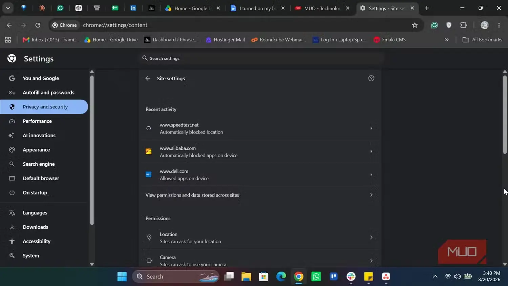Open Extensions puzzle icon

click(x=463, y=25)
